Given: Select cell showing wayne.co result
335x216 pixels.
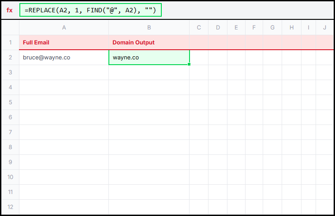Looking at the screenshot, I should 149,57.
